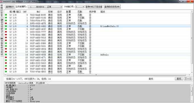
Task: Switch to the 未注册ONU tab
Action: tap(41, 83)
